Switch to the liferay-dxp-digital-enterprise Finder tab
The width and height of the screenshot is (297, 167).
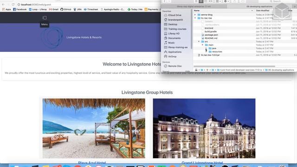[194, 6]
